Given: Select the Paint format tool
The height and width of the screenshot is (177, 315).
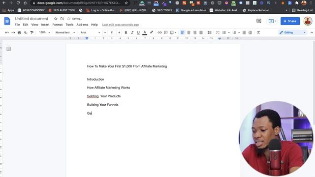Looking at the screenshot, I should click(31, 32).
